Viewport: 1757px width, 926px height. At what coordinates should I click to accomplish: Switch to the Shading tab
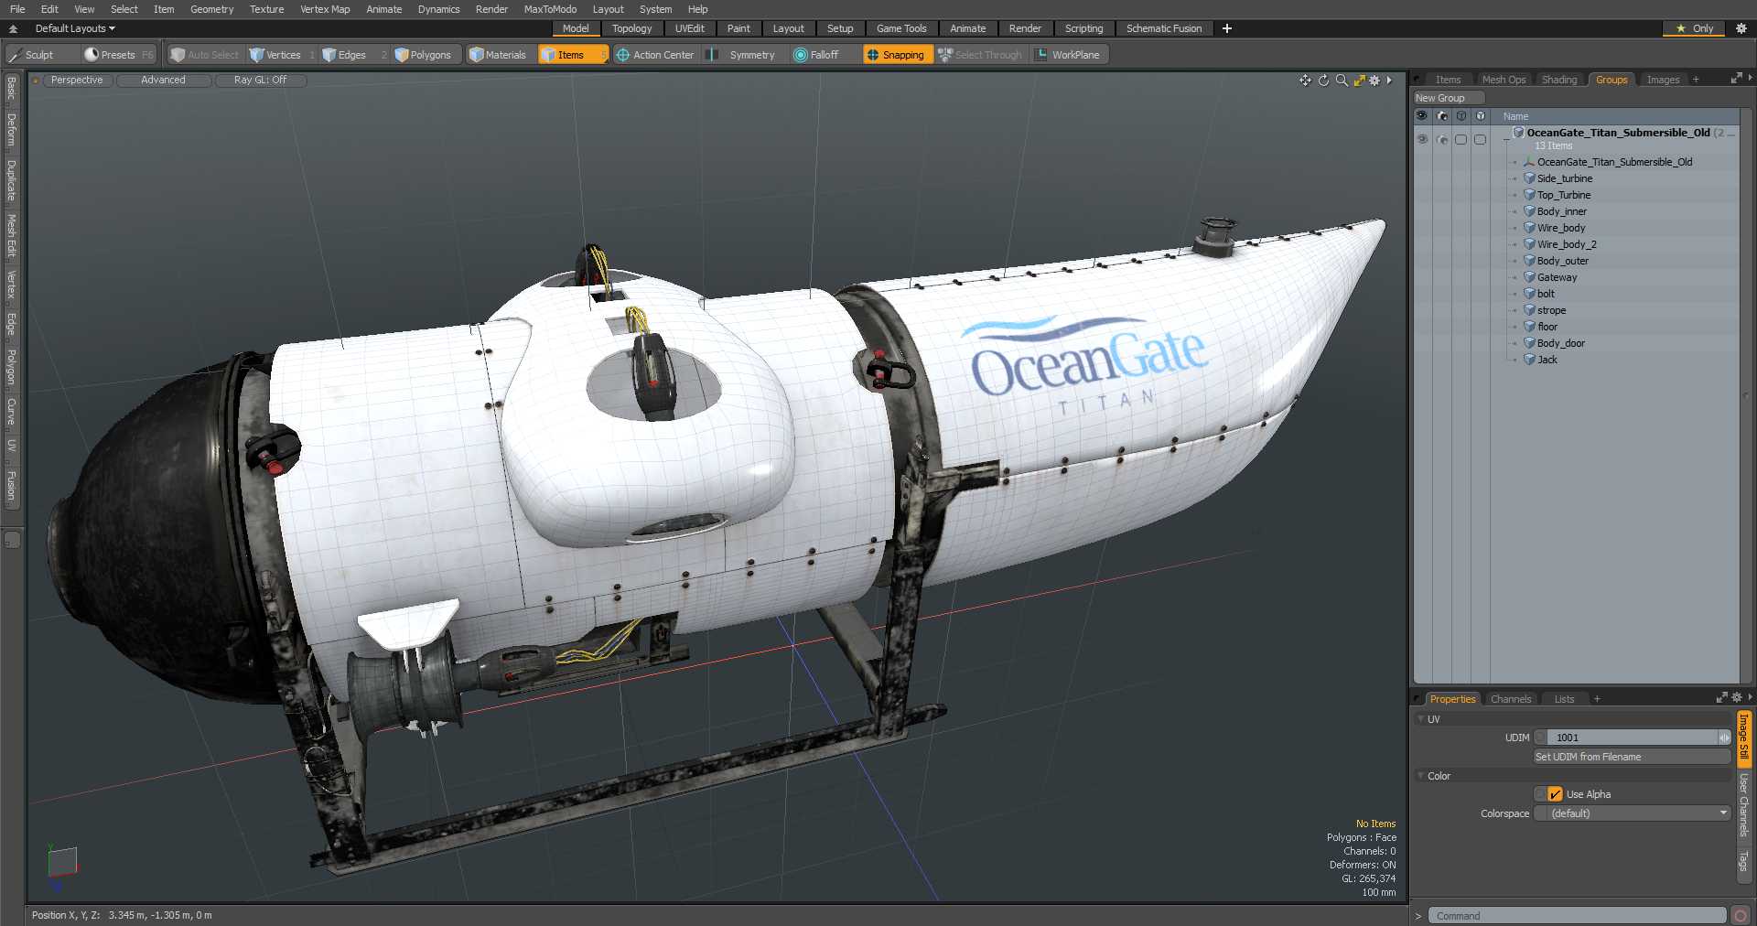click(1559, 80)
